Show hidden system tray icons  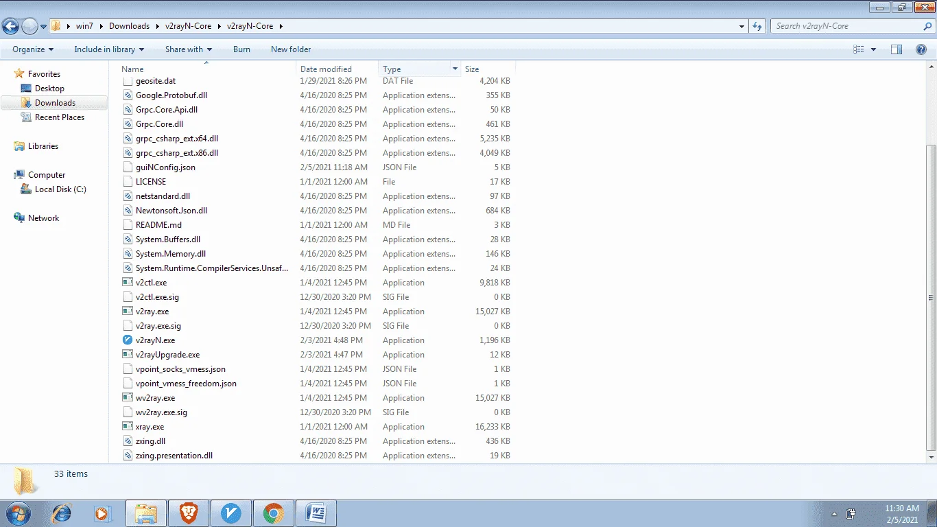[x=834, y=513]
